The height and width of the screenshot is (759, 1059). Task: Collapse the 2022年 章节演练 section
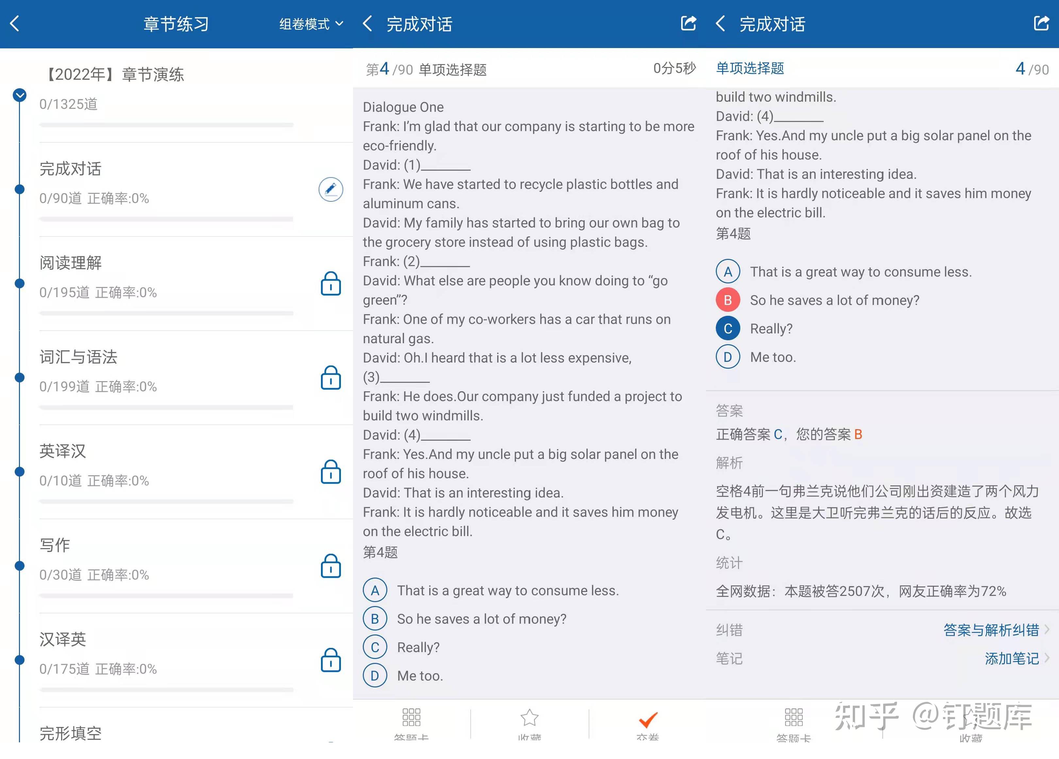click(20, 95)
